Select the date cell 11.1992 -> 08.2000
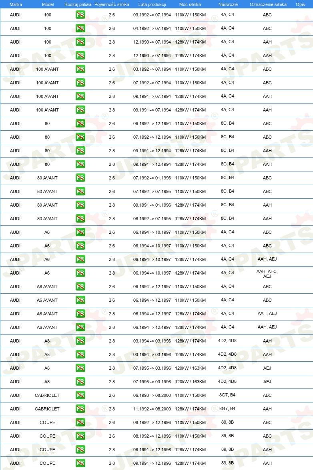Image resolution: width=313 pixels, height=470 pixels. [152, 409]
